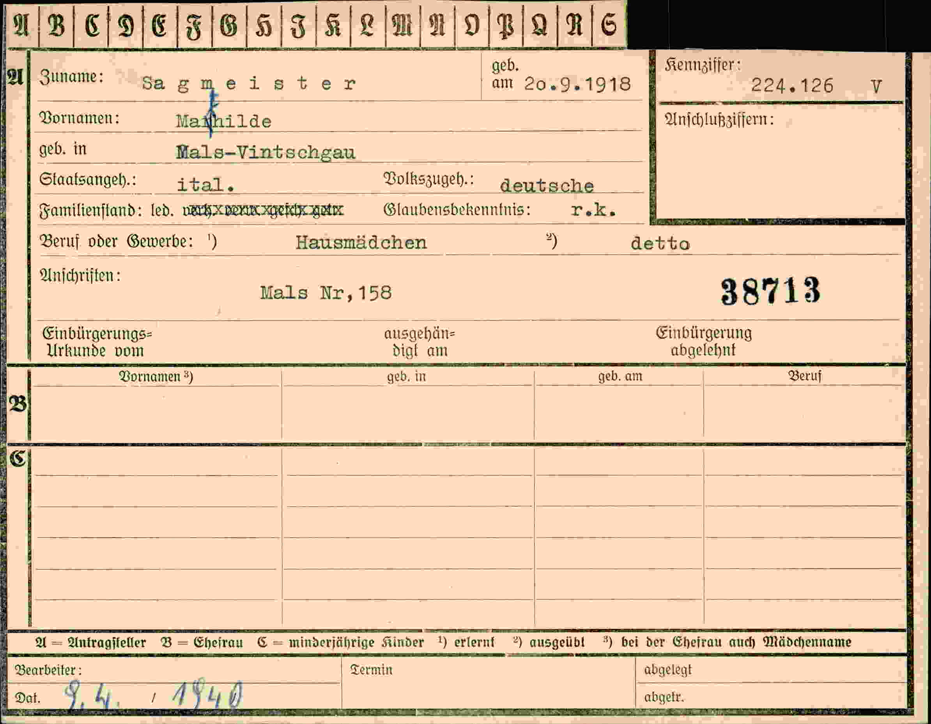This screenshot has height=724, width=931.
Task: Click the typed surname "Sagmeister"
Action: click(249, 83)
